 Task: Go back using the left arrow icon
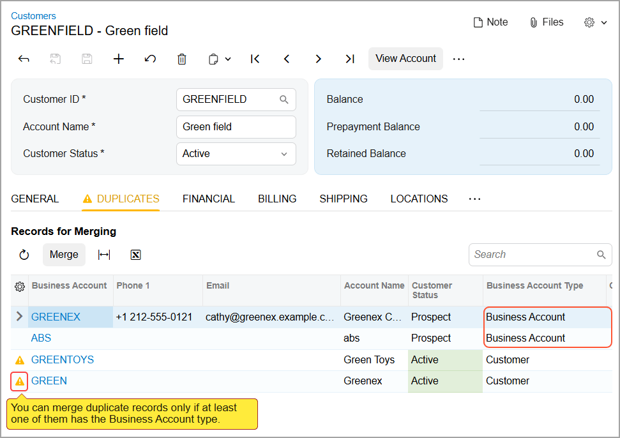click(24, 59)
